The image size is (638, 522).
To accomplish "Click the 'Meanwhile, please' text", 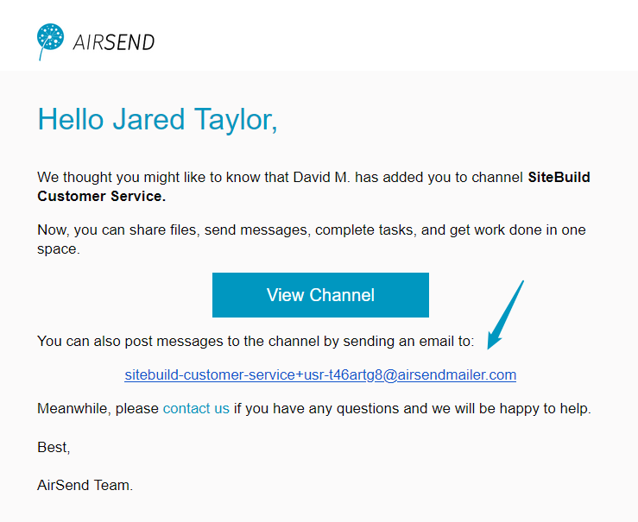I will pos(98,408).
